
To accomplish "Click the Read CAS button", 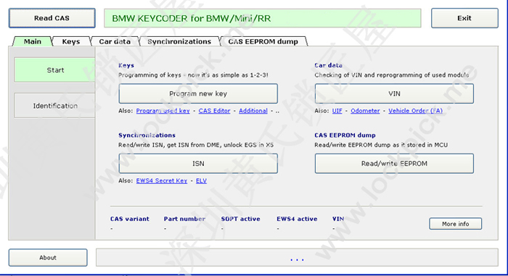I will pyautogui.click(x=52, y=18).
